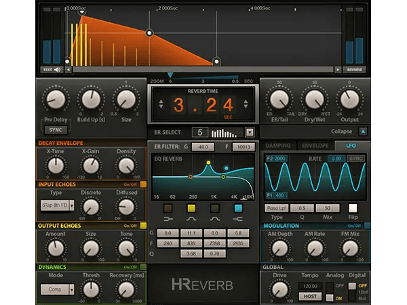Click the TEST speaker button
Viewport: 407px width, 305px height.
52,70
